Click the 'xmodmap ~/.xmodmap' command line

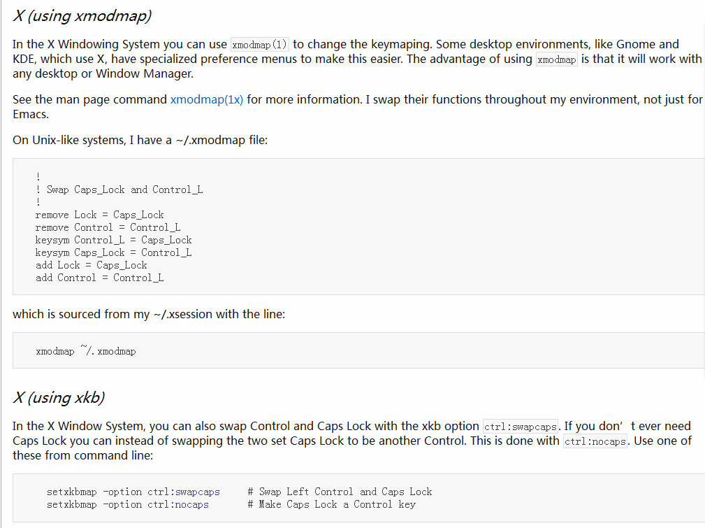point(86,350)
